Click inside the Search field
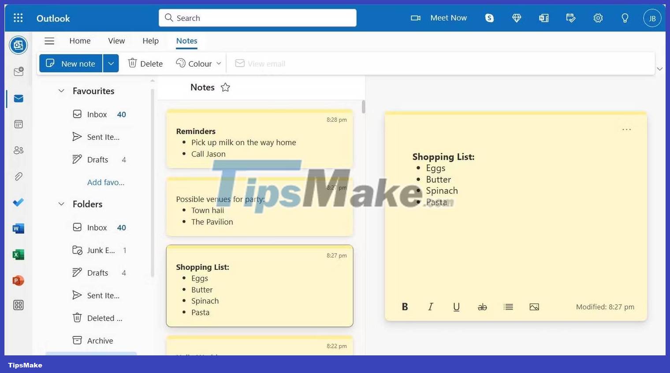The width and height of the screenshot is (670, 373). point(257,18)
